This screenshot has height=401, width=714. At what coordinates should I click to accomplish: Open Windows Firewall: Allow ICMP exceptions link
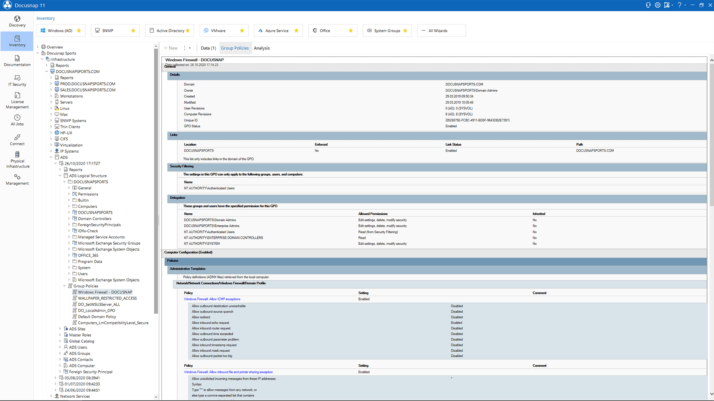tap(212, 299)
